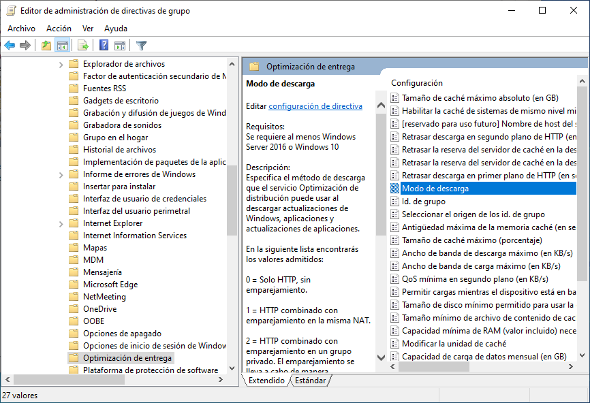Select the Internet Information Services folder

[135, 236]
